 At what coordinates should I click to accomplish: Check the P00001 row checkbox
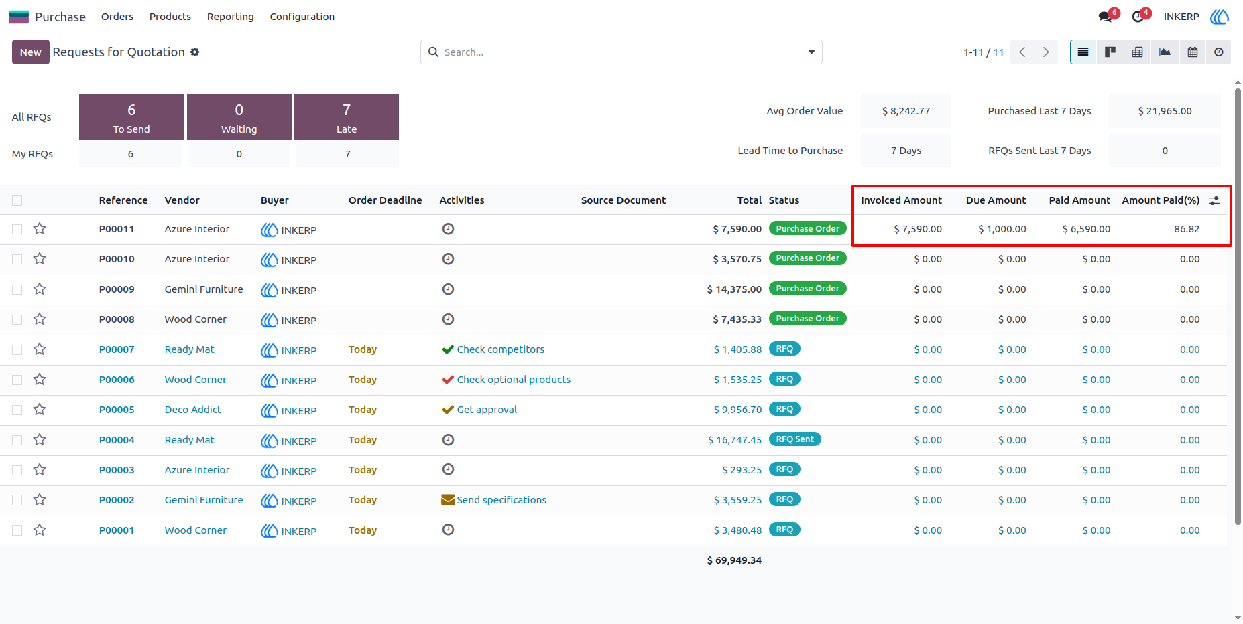[17, 530]
